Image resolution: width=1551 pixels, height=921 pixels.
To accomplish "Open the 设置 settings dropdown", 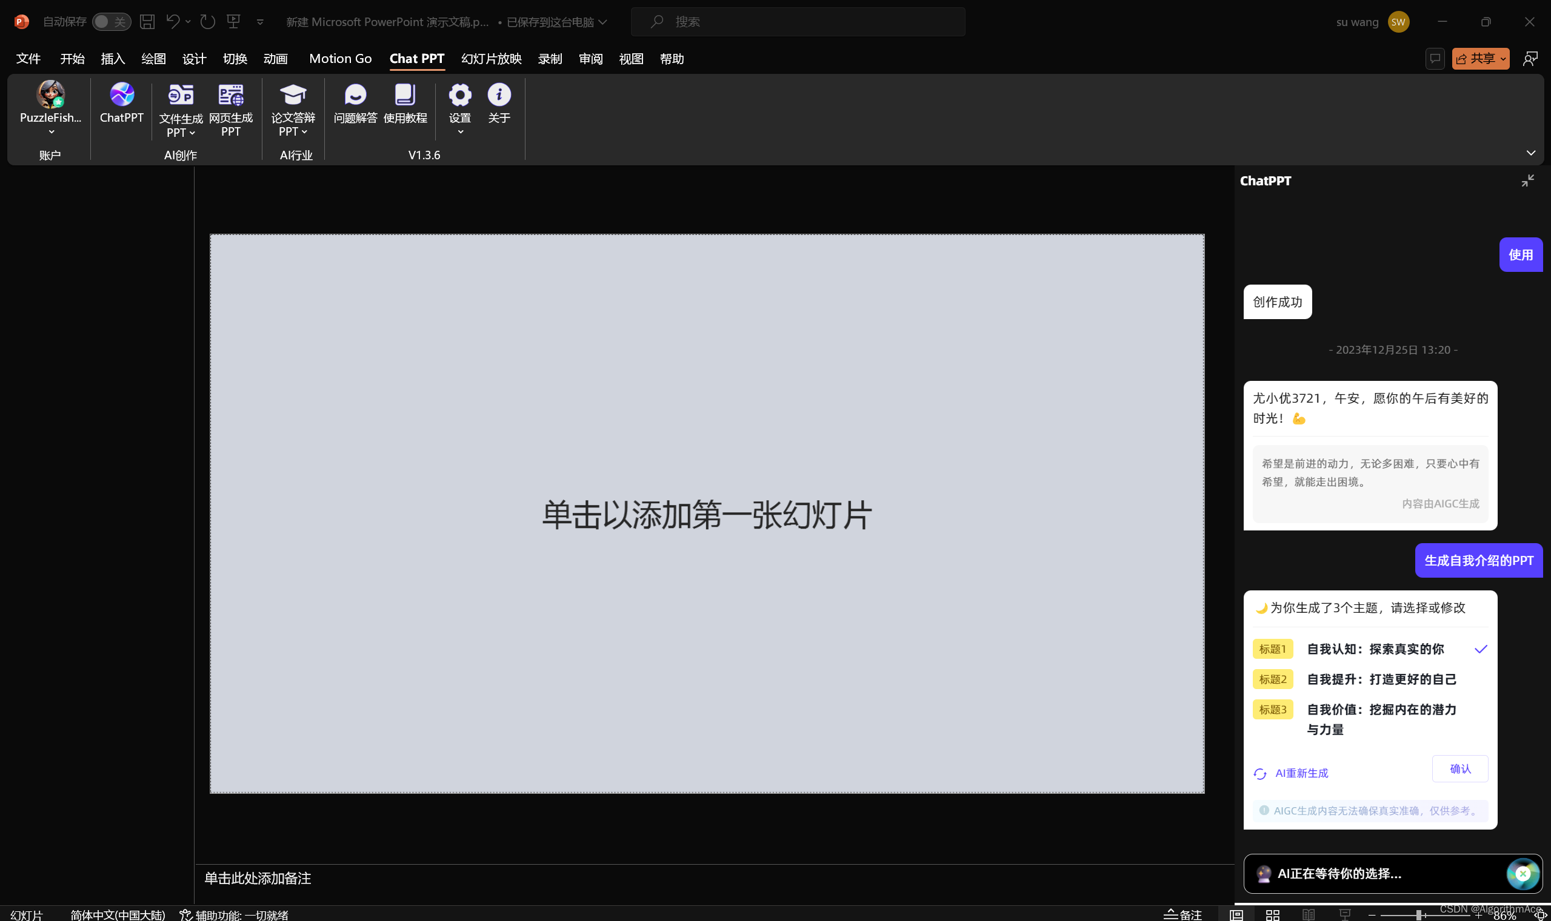I will click(460, 131).
